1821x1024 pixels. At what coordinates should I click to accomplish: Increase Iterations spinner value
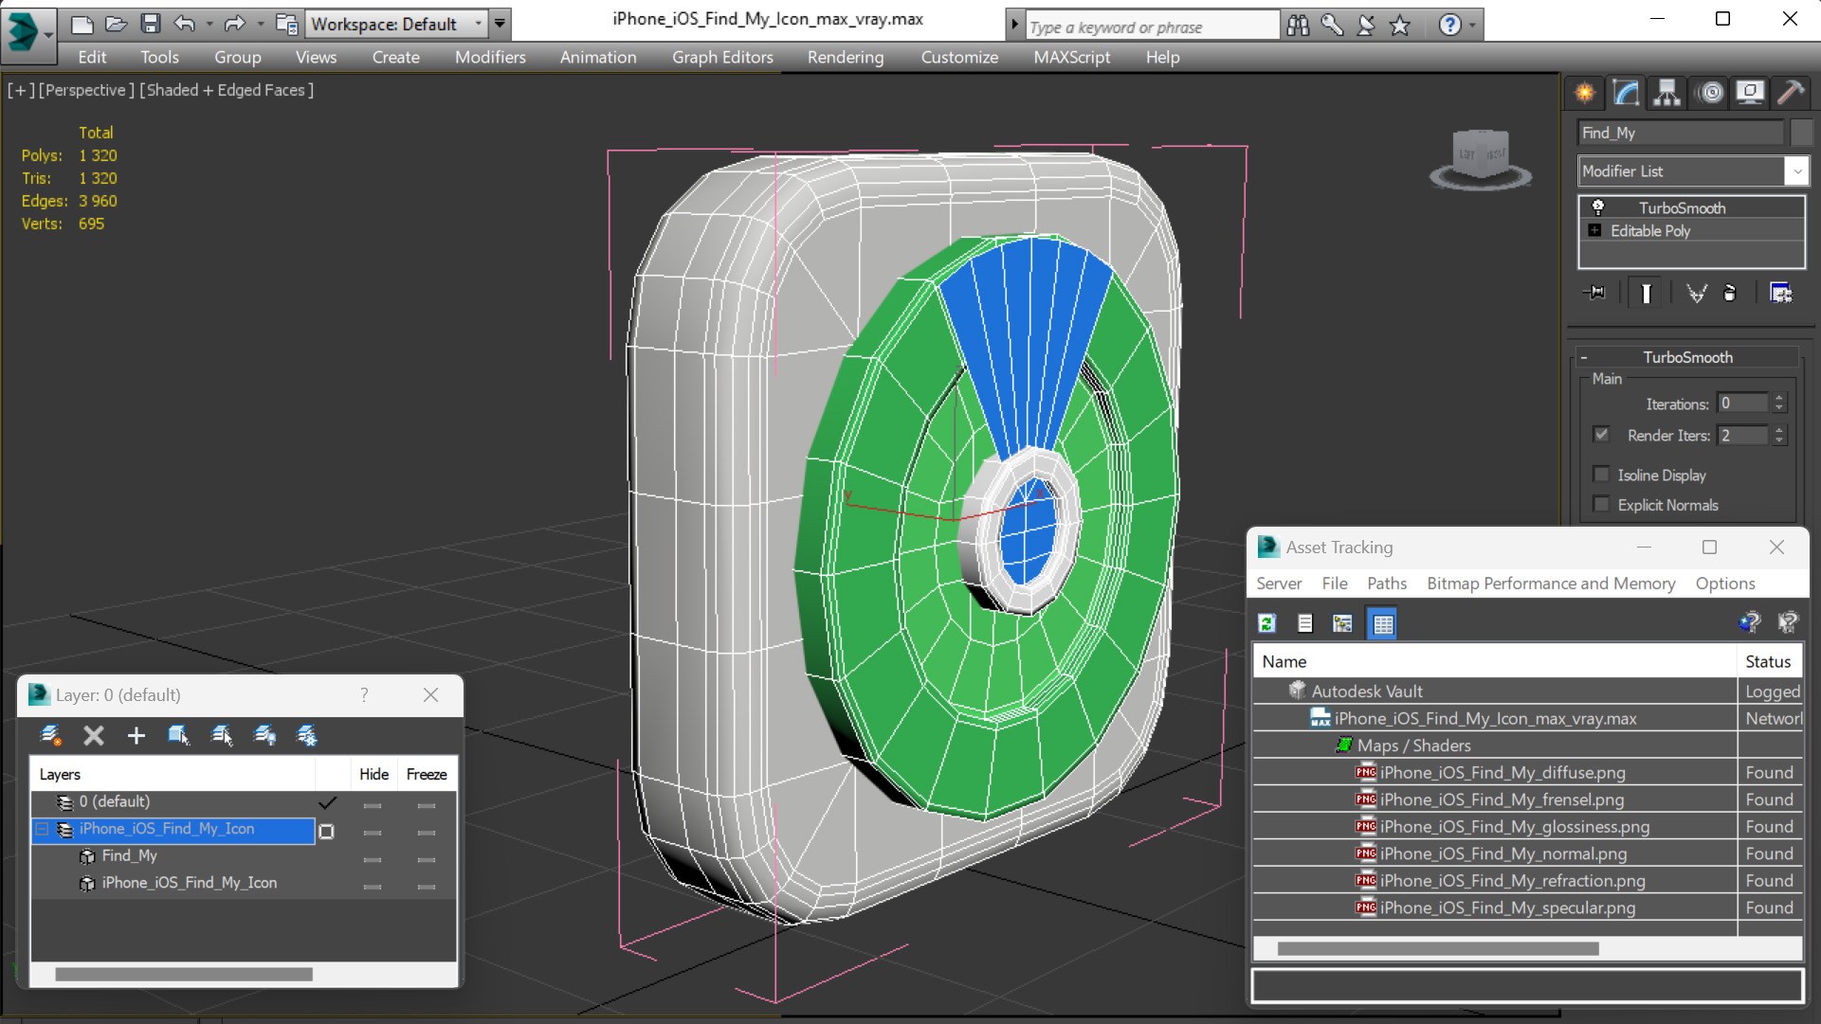coord(1780,398)
